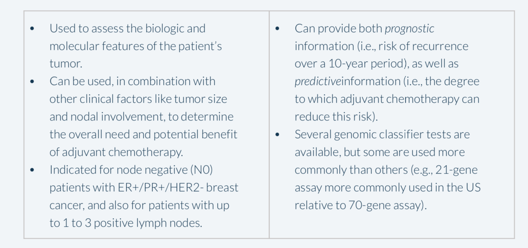The image size is (528, 248).
Task: Click the italic word prognostic
Action: pos(409,29)
